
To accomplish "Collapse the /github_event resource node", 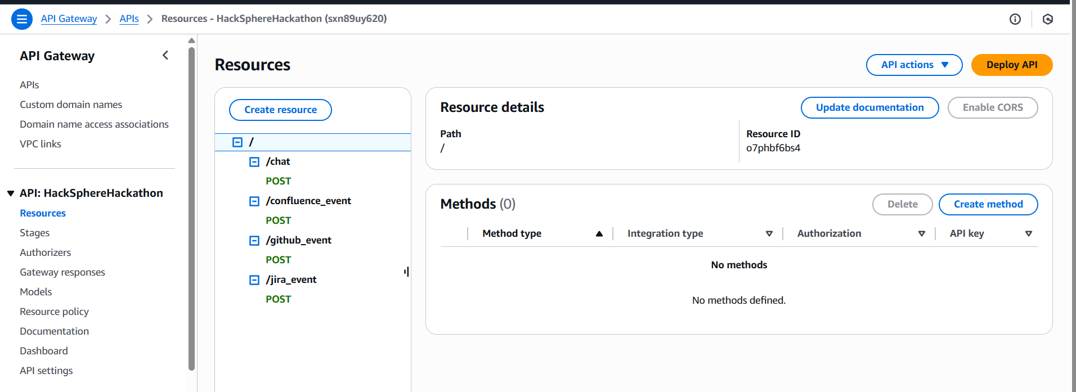I will 254,241.
